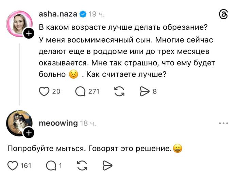Follow meoowing via plus badge
The width and height of the screenshot is (238, 176).
(29, 133)
